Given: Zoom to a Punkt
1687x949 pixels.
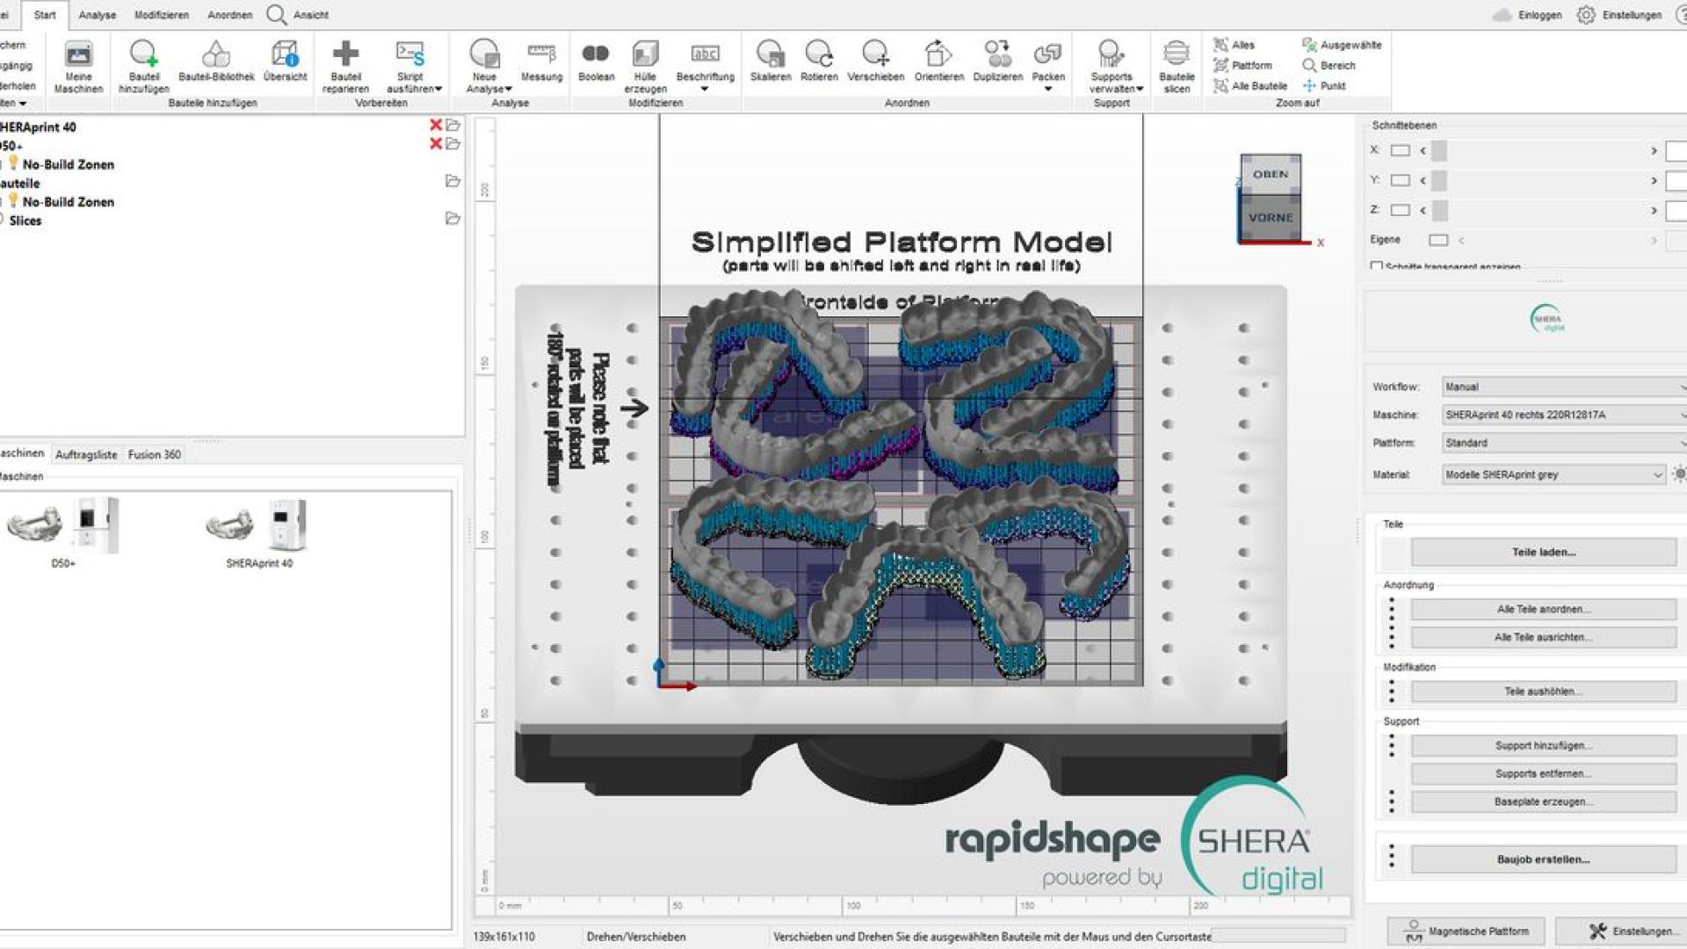Looking at the screenshot, I should (1323, 86).
